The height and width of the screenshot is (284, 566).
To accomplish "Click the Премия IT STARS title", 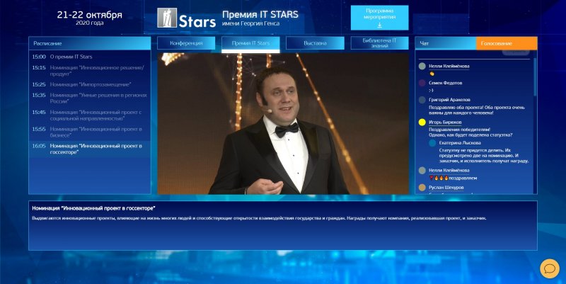I will point(260,14).
